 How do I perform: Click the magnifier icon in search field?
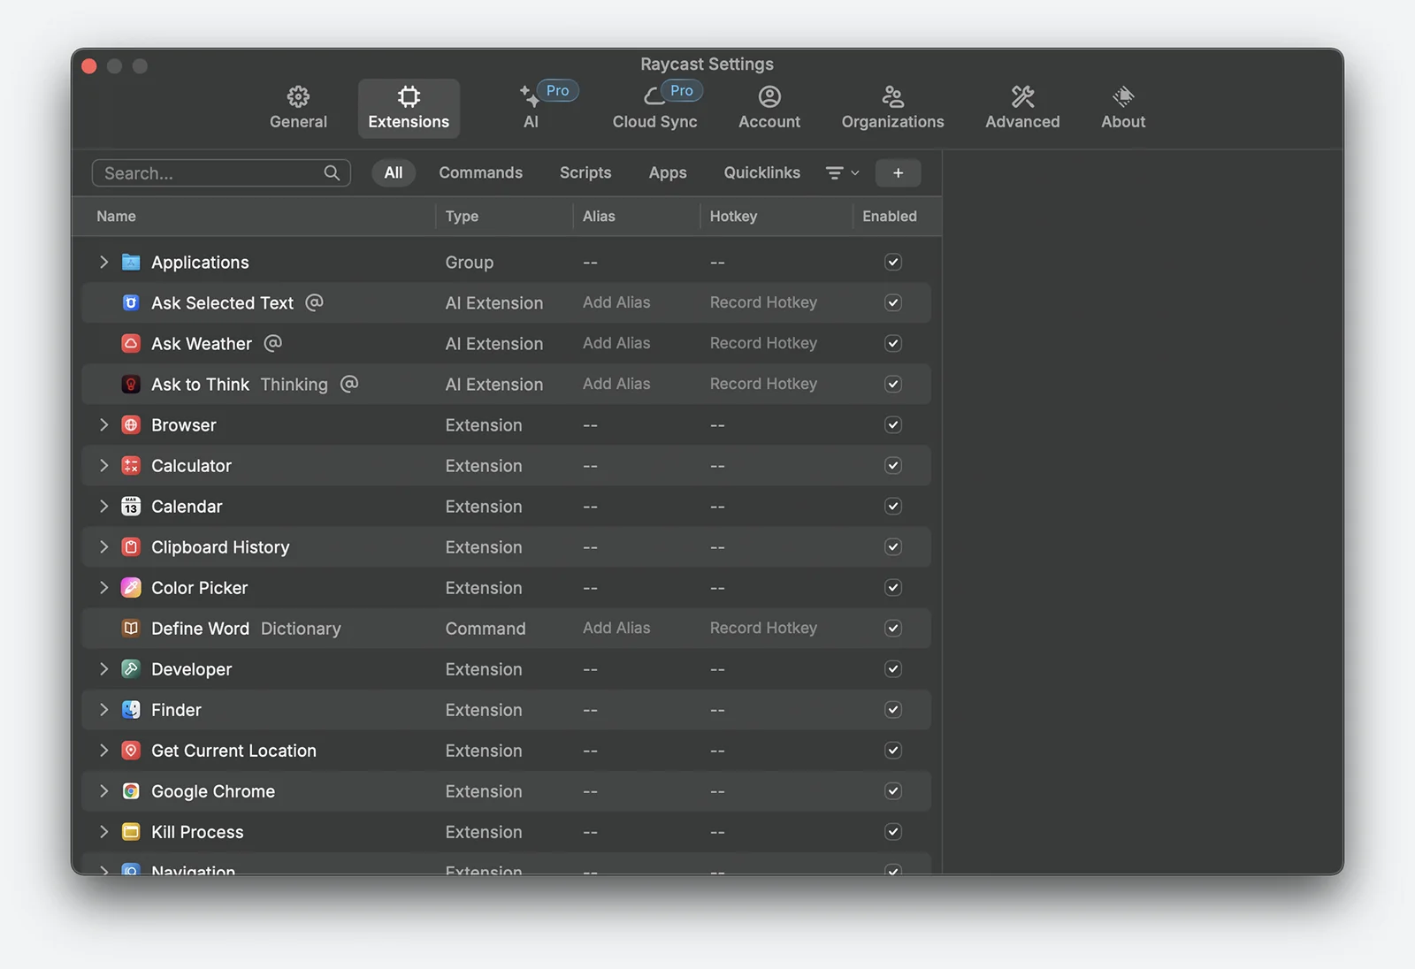[x=332, y=173]
